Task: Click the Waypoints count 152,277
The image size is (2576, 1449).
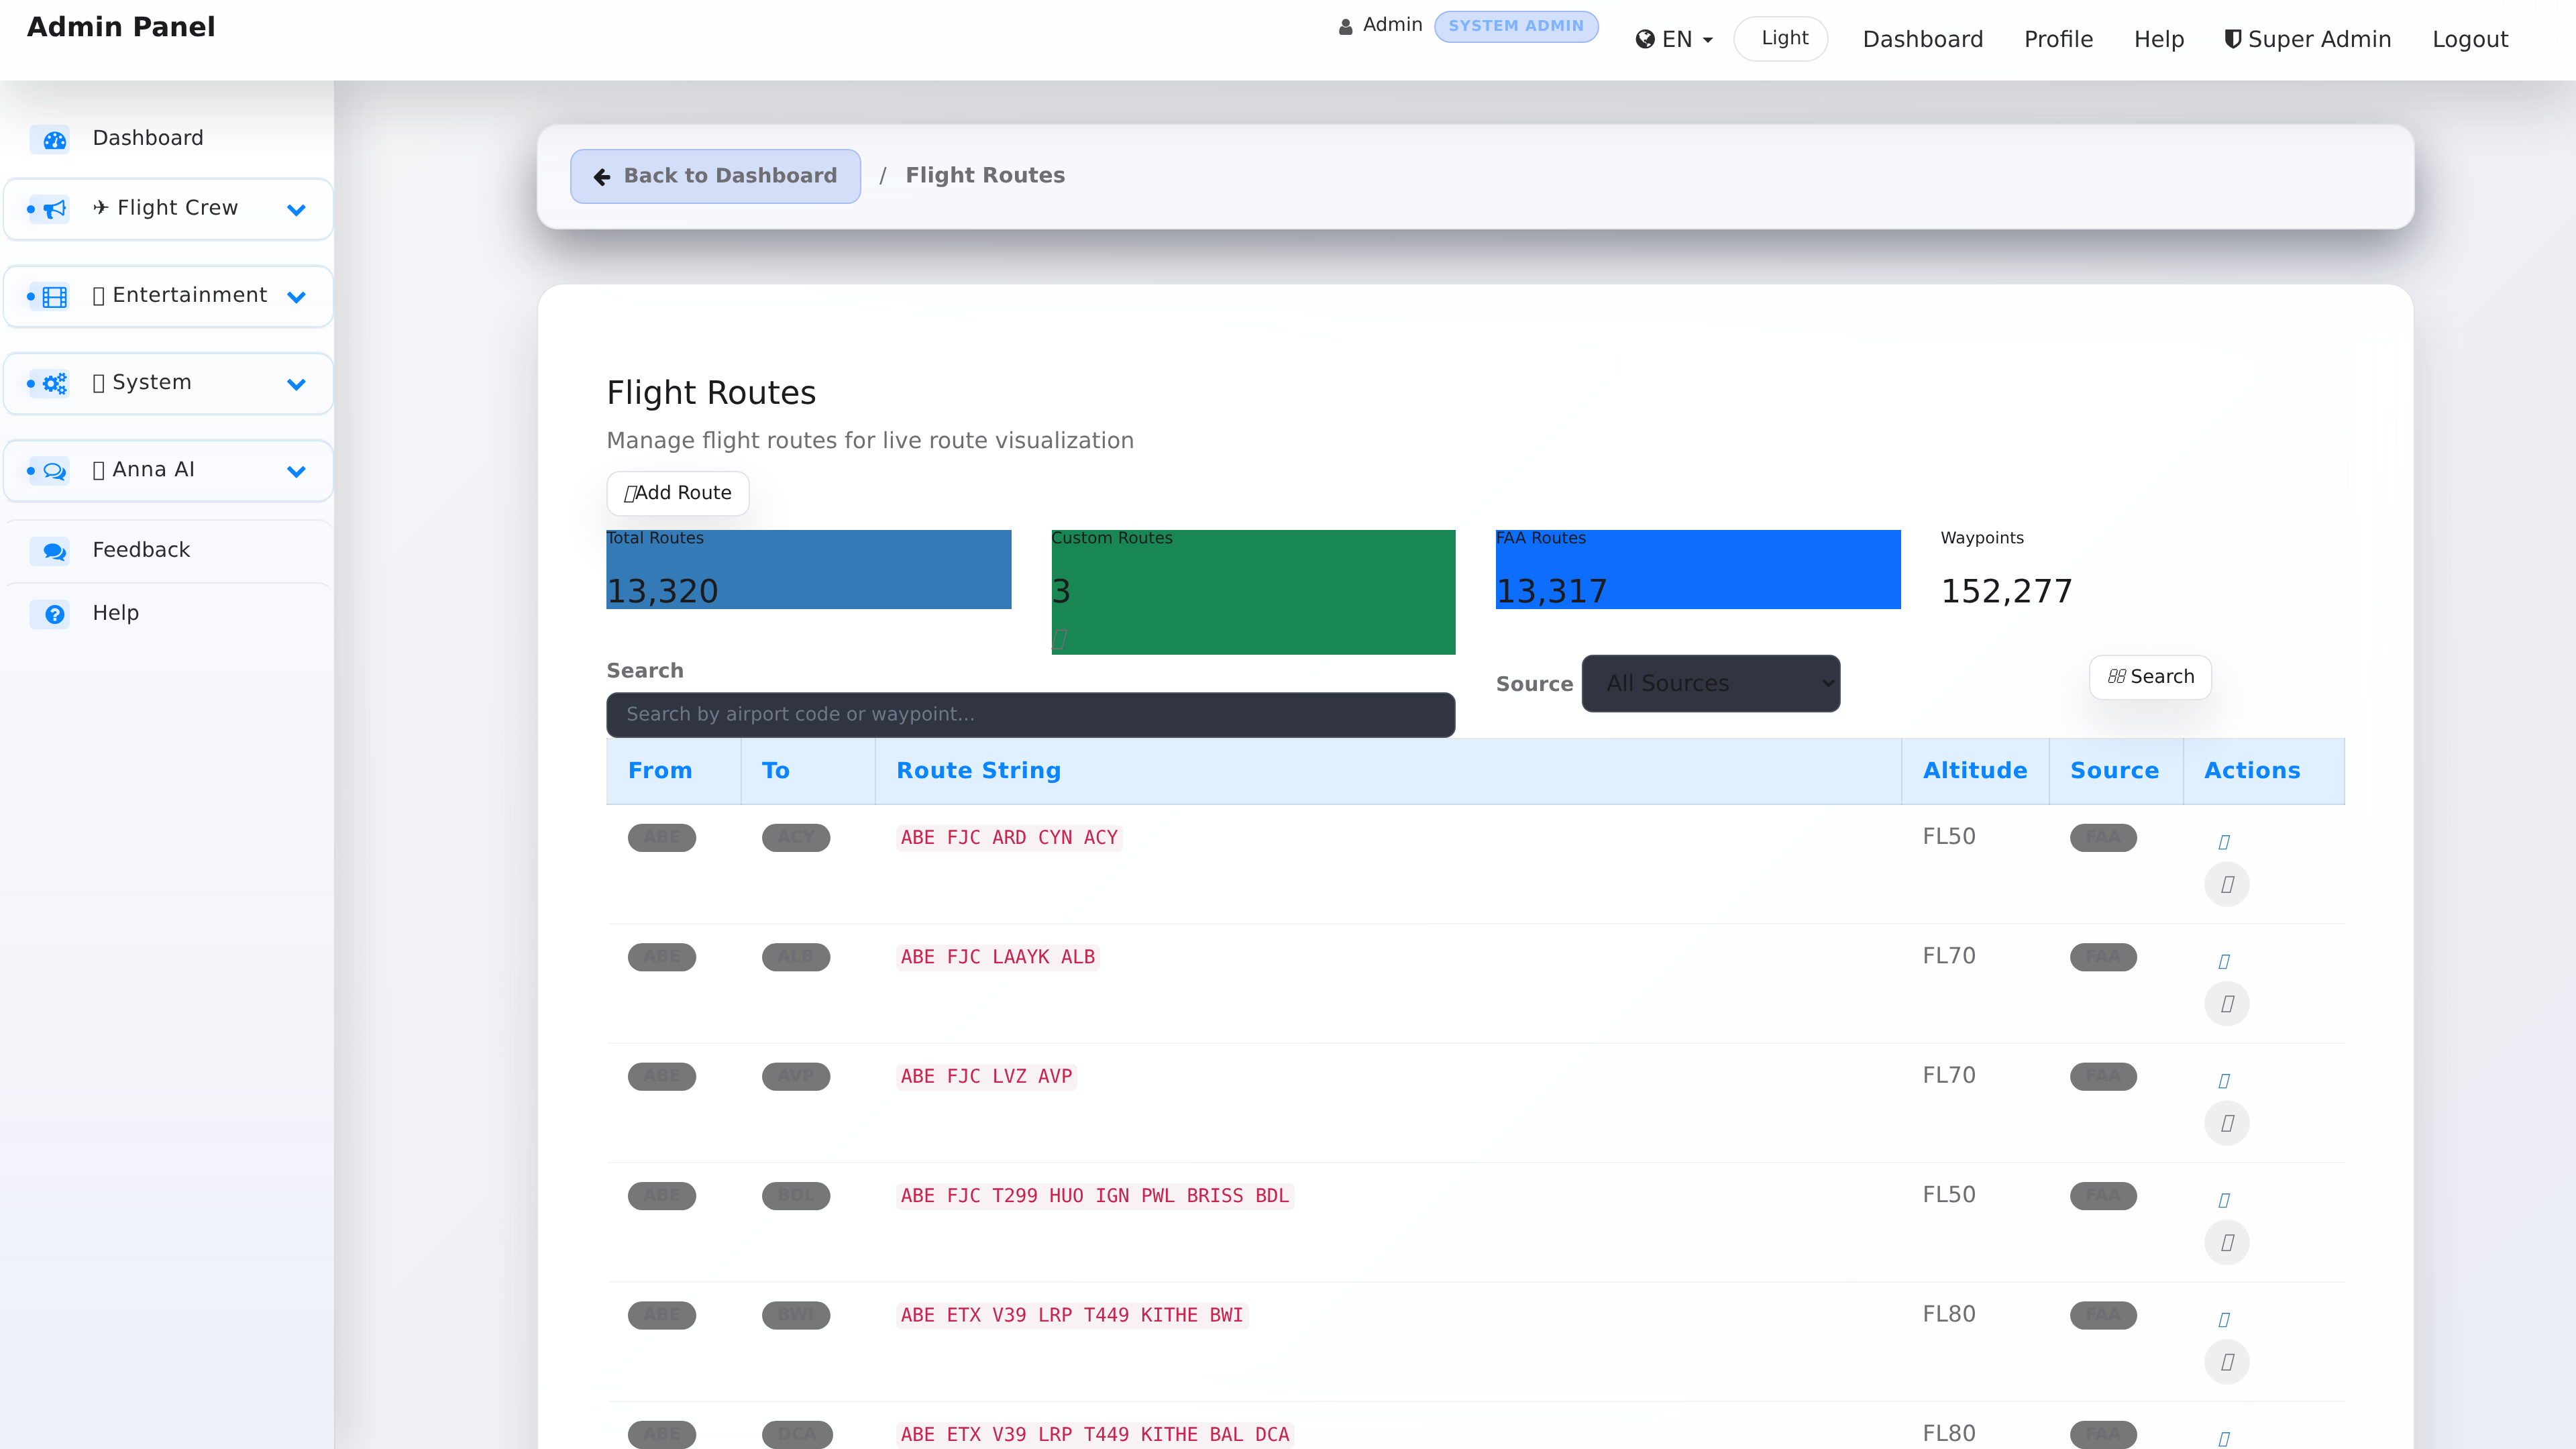Action: click(2006, 591)
